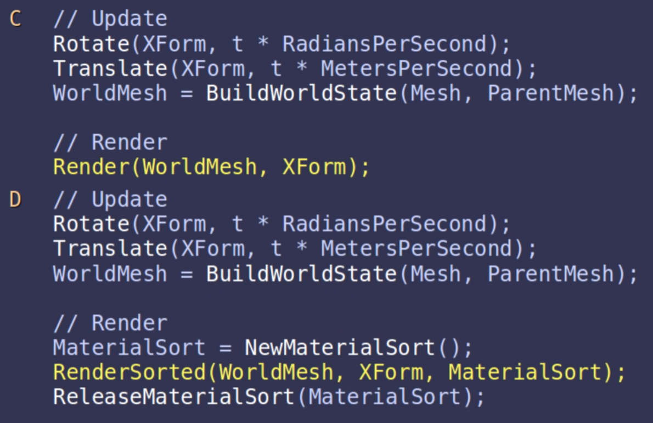Click the Update comment in section D
Viewport: 653px width, 423px height.
110,200
